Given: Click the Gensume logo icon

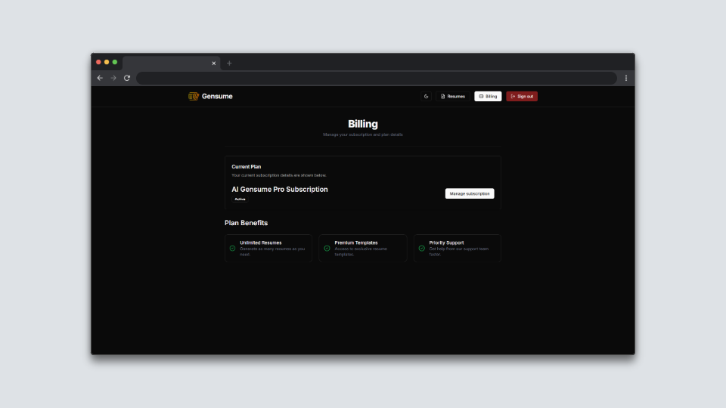Looking at the screenshot, I should coord(194,96).
